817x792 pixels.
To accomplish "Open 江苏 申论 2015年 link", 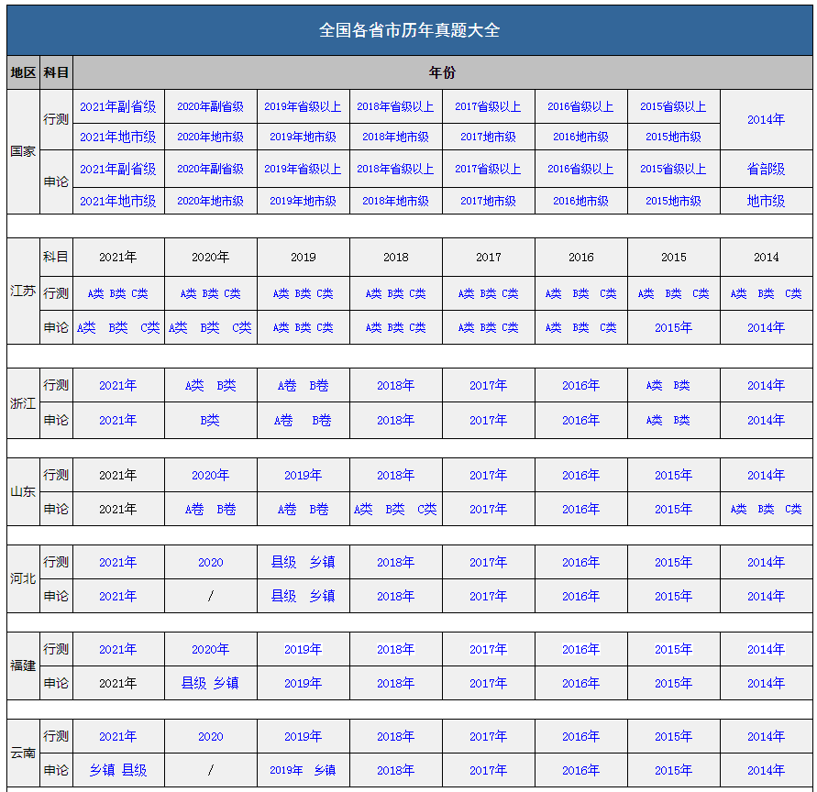I will click(673, 327).
